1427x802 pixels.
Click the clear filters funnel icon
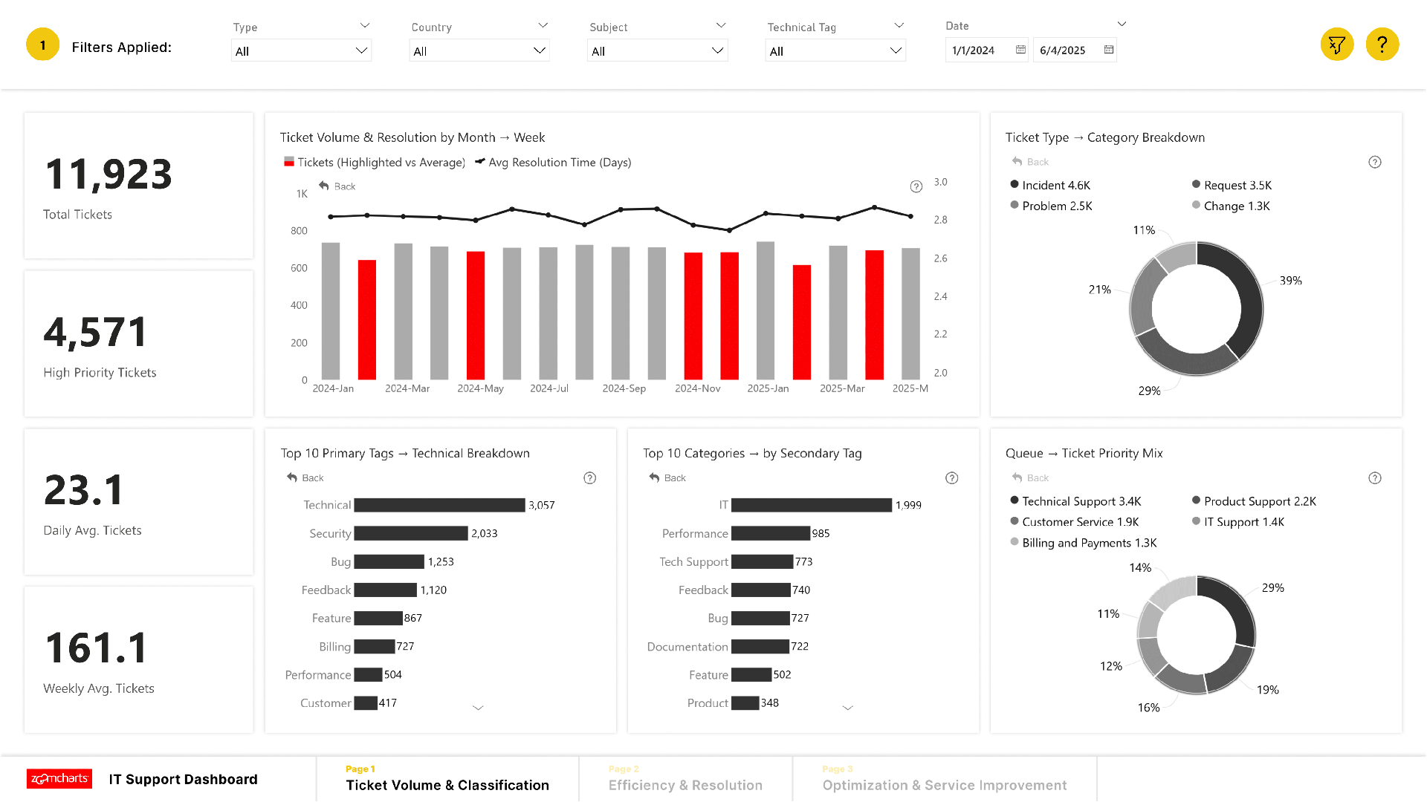[1336, 45]
